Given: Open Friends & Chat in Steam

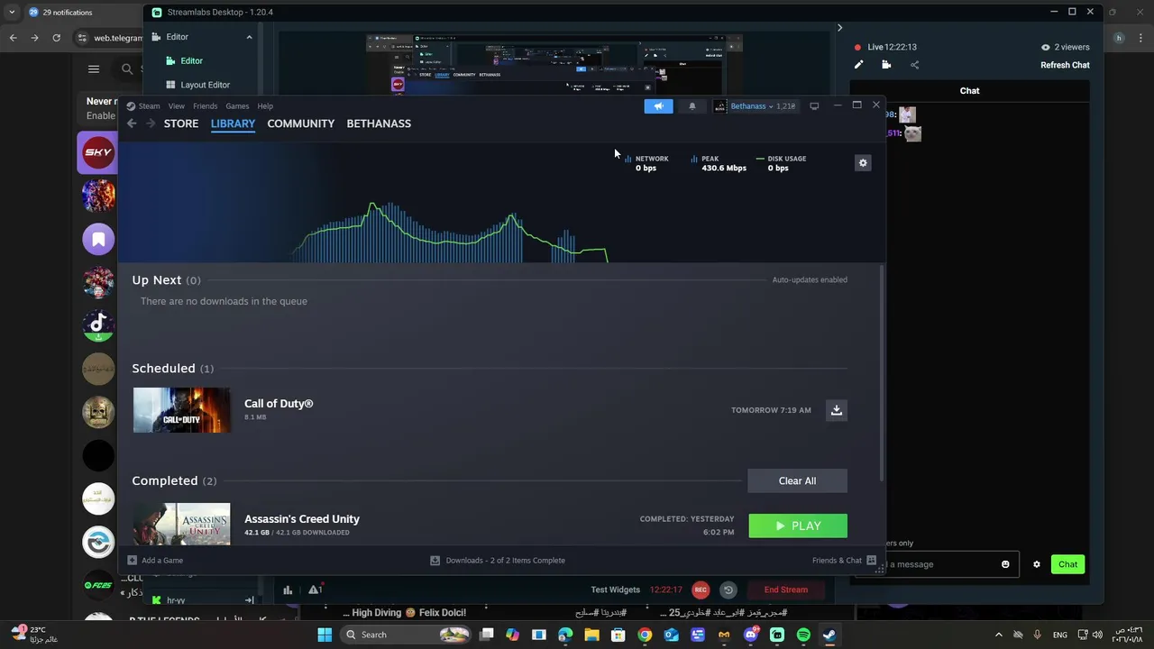Looking at the screenshot, I should point(844,561).
